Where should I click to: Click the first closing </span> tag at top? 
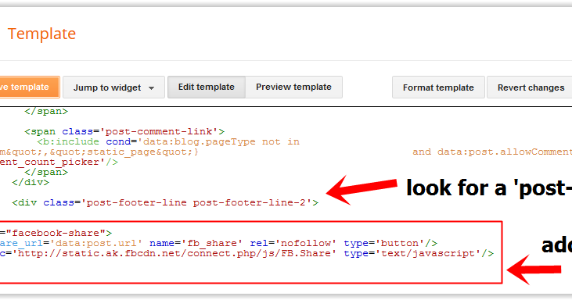coord(46,111)
